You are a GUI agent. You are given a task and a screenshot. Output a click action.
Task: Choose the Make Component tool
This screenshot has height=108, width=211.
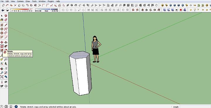pos(6,16)
